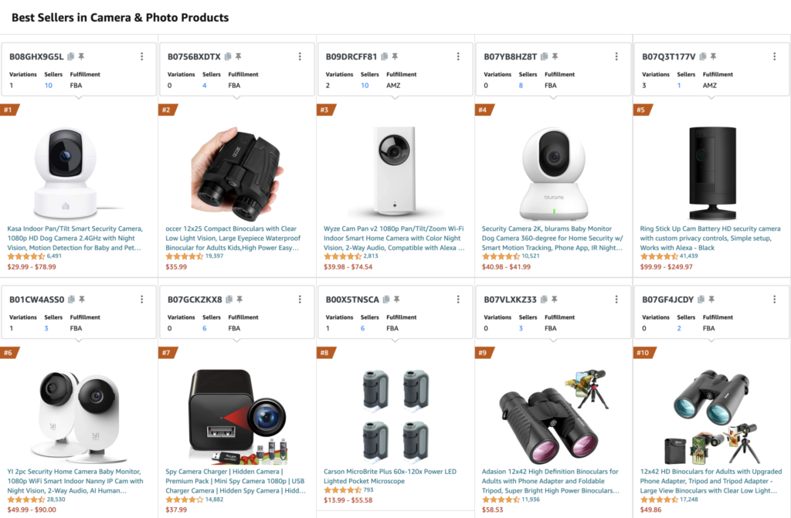Open the three-dot menu on the B09DRCFF81 card

[458, 56]
